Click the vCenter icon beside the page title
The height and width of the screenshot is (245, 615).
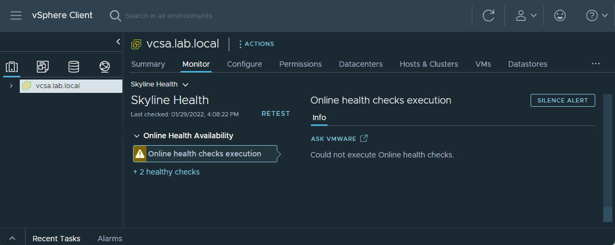136,44
